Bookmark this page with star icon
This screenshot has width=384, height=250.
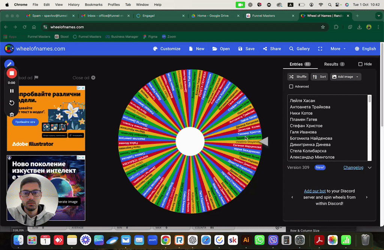[x=323, y=27]
